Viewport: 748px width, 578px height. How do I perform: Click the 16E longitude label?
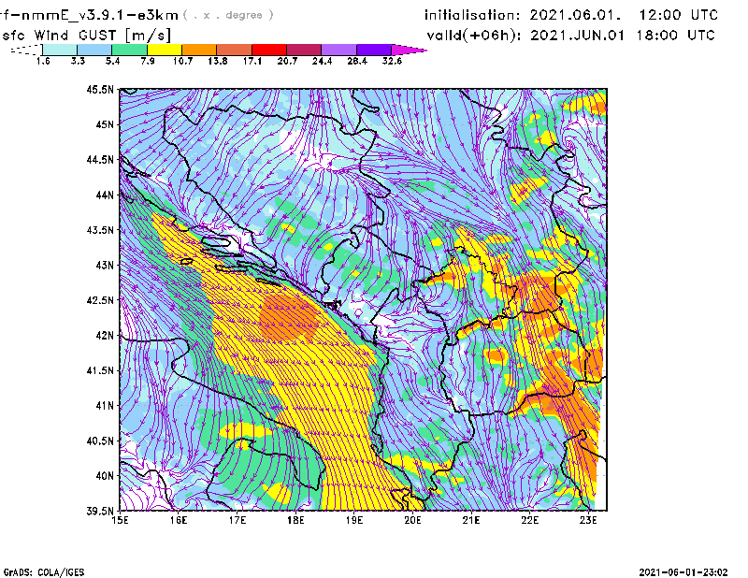pyautogui.click(x=179, y=520)
